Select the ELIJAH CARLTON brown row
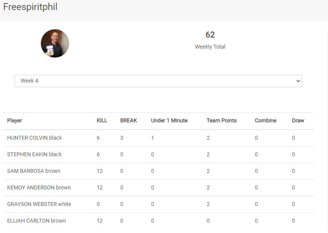This screenshot has height=233, width=328. pos(36,221)
